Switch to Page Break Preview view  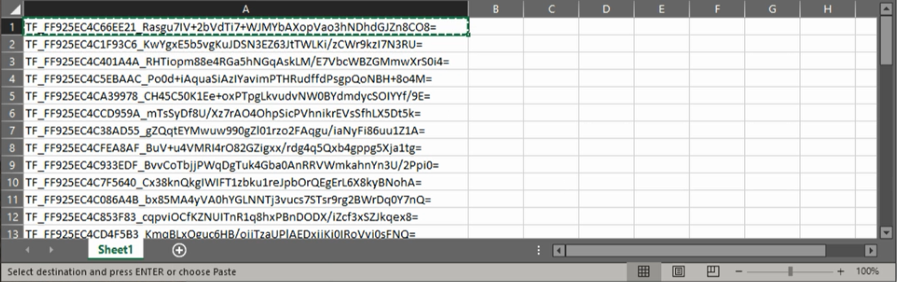pos(712,272)
